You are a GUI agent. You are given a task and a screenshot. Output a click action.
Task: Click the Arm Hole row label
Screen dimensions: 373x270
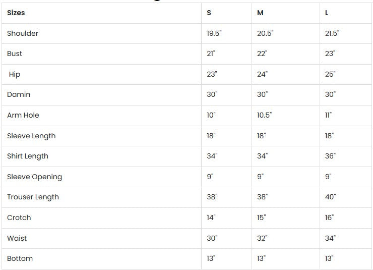click(x=23, y=115)
